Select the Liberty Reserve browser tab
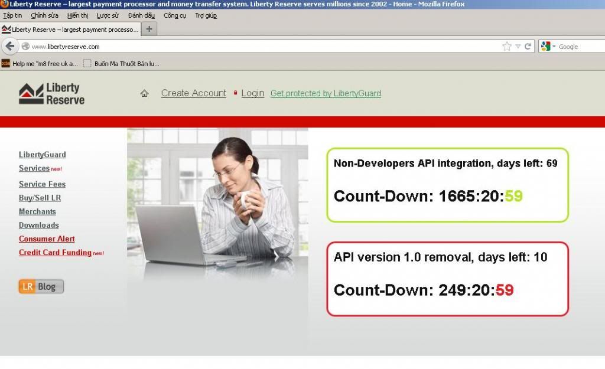605x369 pixels. point(71,29)
